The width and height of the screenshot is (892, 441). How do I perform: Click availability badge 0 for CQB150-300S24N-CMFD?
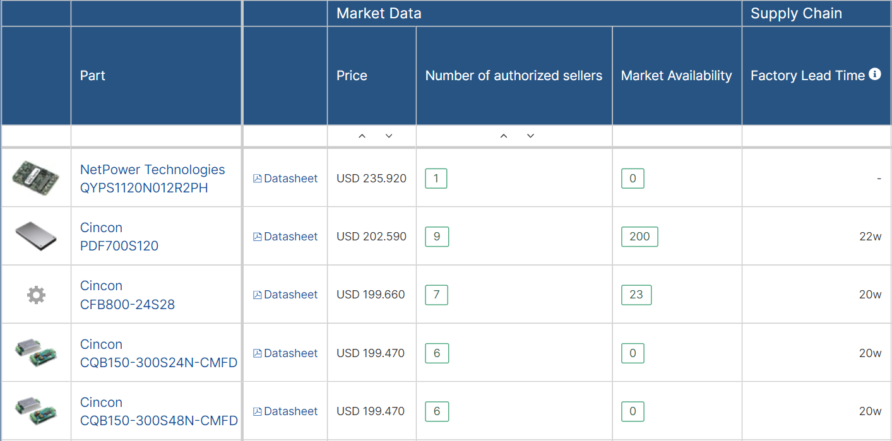click(633, 353)
